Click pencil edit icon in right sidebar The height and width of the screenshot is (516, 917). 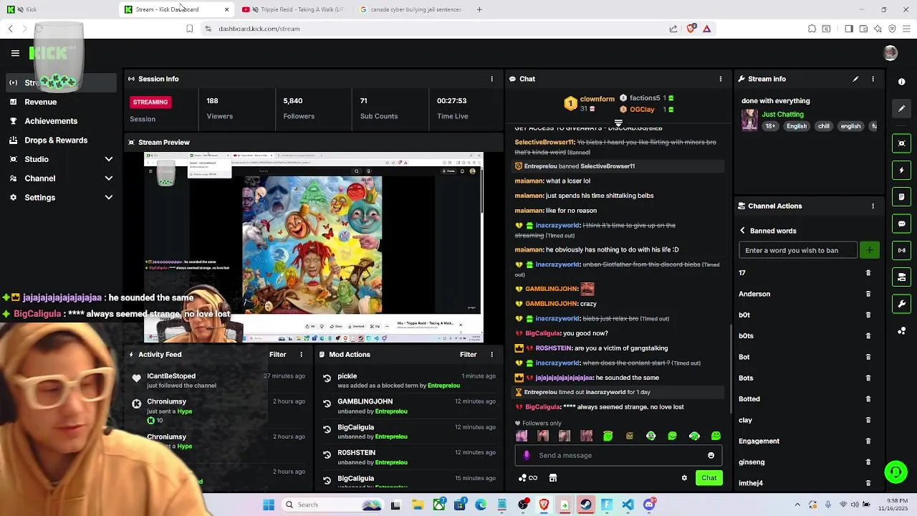point(902,108)
